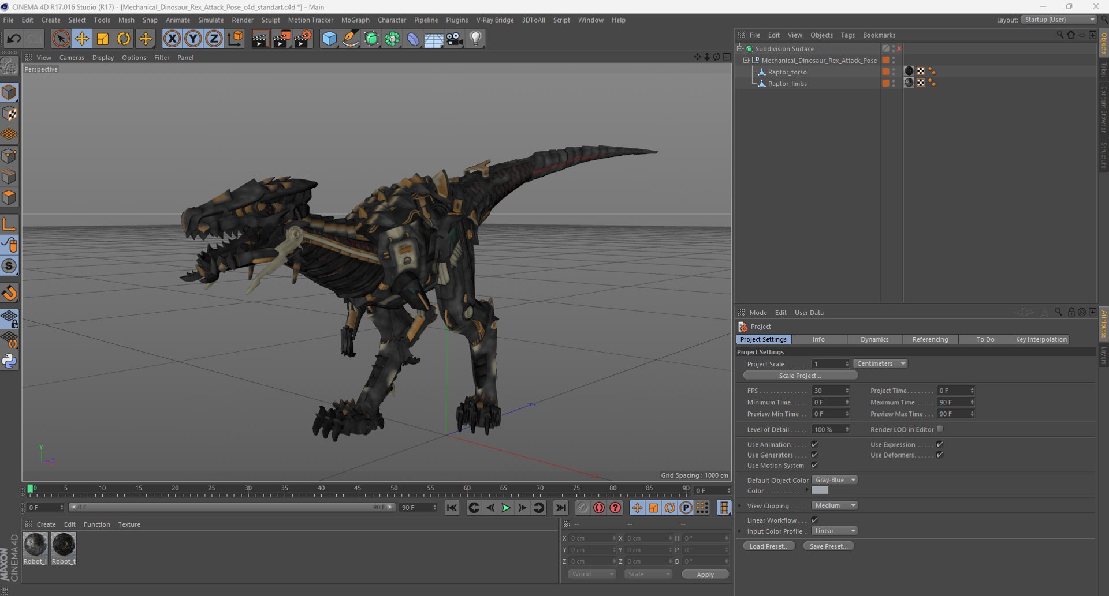1109x596 pixels.
Task: Open the World coordinate dropdown
Action: (592, 574)
